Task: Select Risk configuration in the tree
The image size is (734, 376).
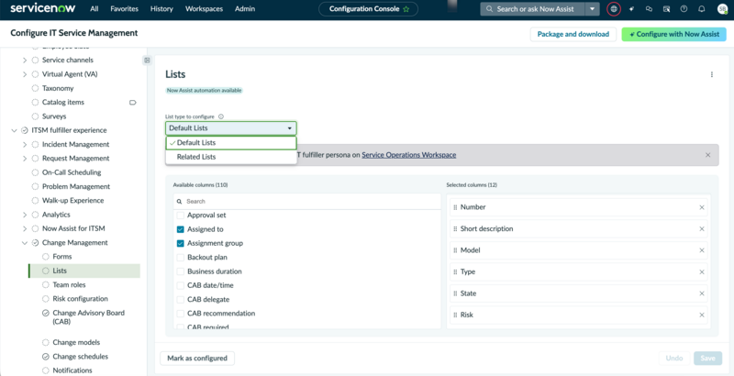Action: [80, 299]
